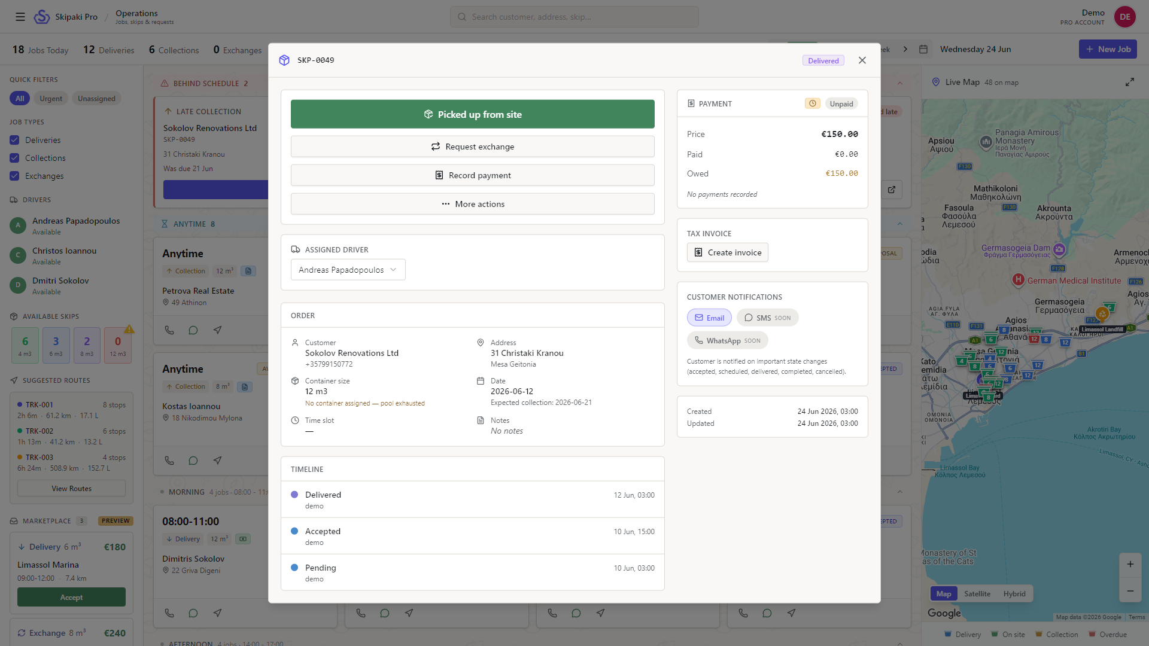Select the Unassigned quick filter
Viewport: 1149px width, 646px height.
point(96,99)
